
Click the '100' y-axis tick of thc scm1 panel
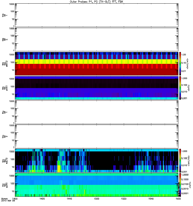(x=12, y=184)
